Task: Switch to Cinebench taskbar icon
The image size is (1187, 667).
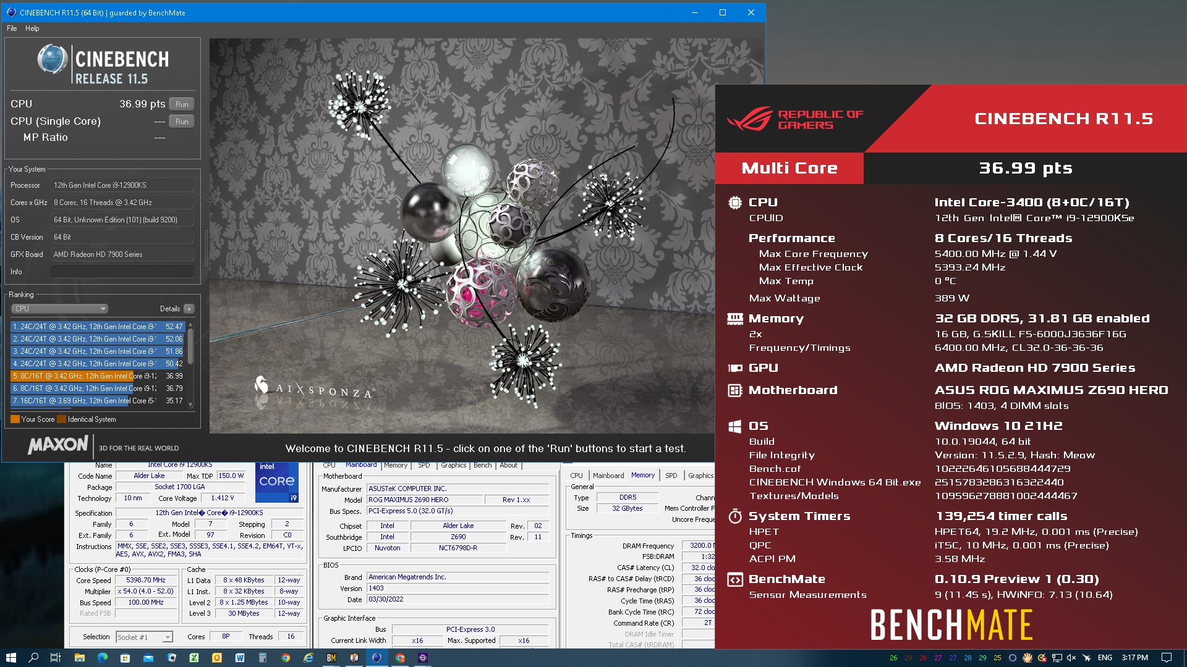Action: [x=377, y=658]
